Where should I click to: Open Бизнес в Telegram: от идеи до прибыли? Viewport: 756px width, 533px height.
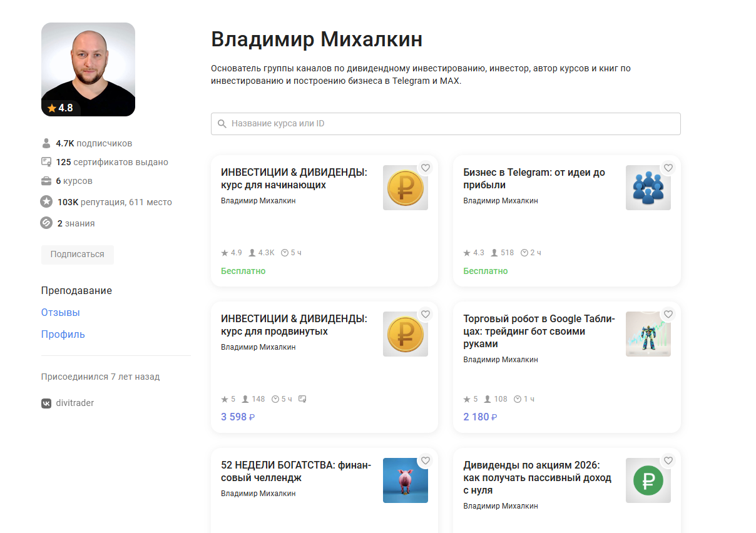tap(534, 179)
